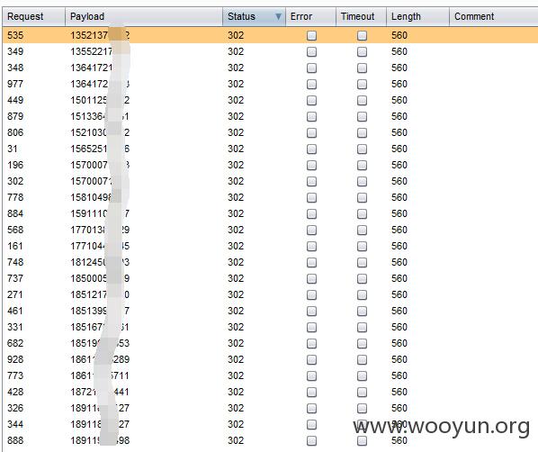This screenshot has width=538, height=452.
Task: Tick the Error checkbox for request 349
Action: coord(311,51)
